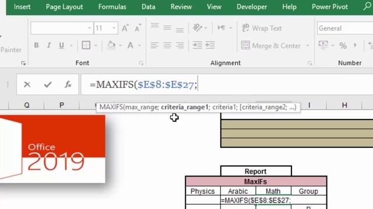Screen dimensions: 373x209
Task: Confirm the formula with the checkmark
Action: coord(48,84)
